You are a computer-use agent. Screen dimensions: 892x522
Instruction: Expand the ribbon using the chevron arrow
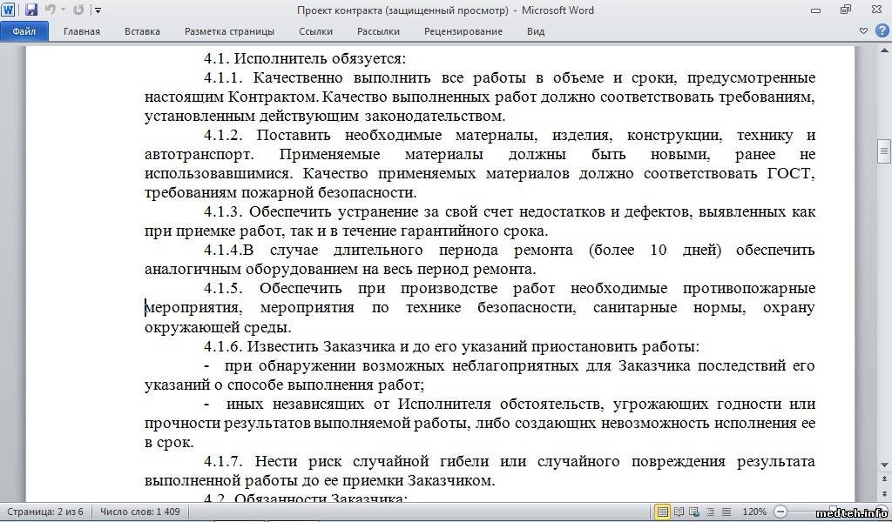(862, 30)
